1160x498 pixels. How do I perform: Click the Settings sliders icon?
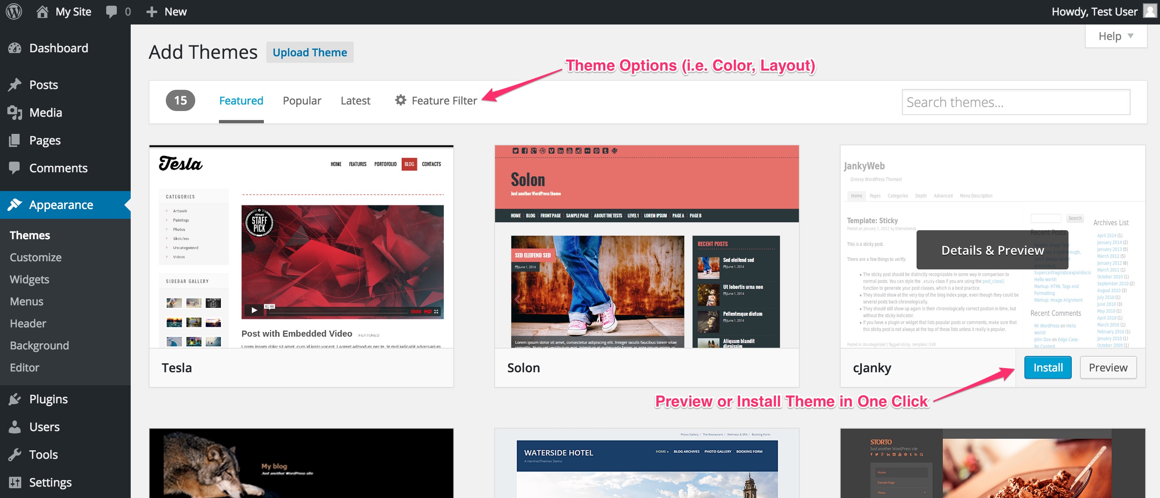point(15,482)
